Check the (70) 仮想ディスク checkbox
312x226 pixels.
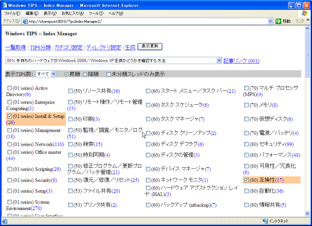click(247, 119)
